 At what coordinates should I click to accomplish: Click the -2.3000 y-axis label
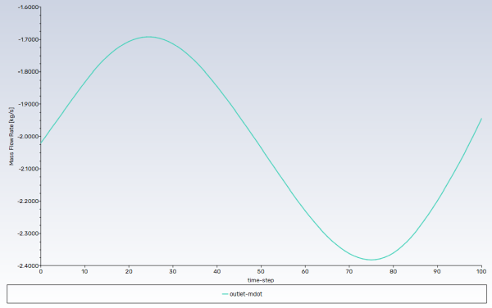(x=28, y=233)
